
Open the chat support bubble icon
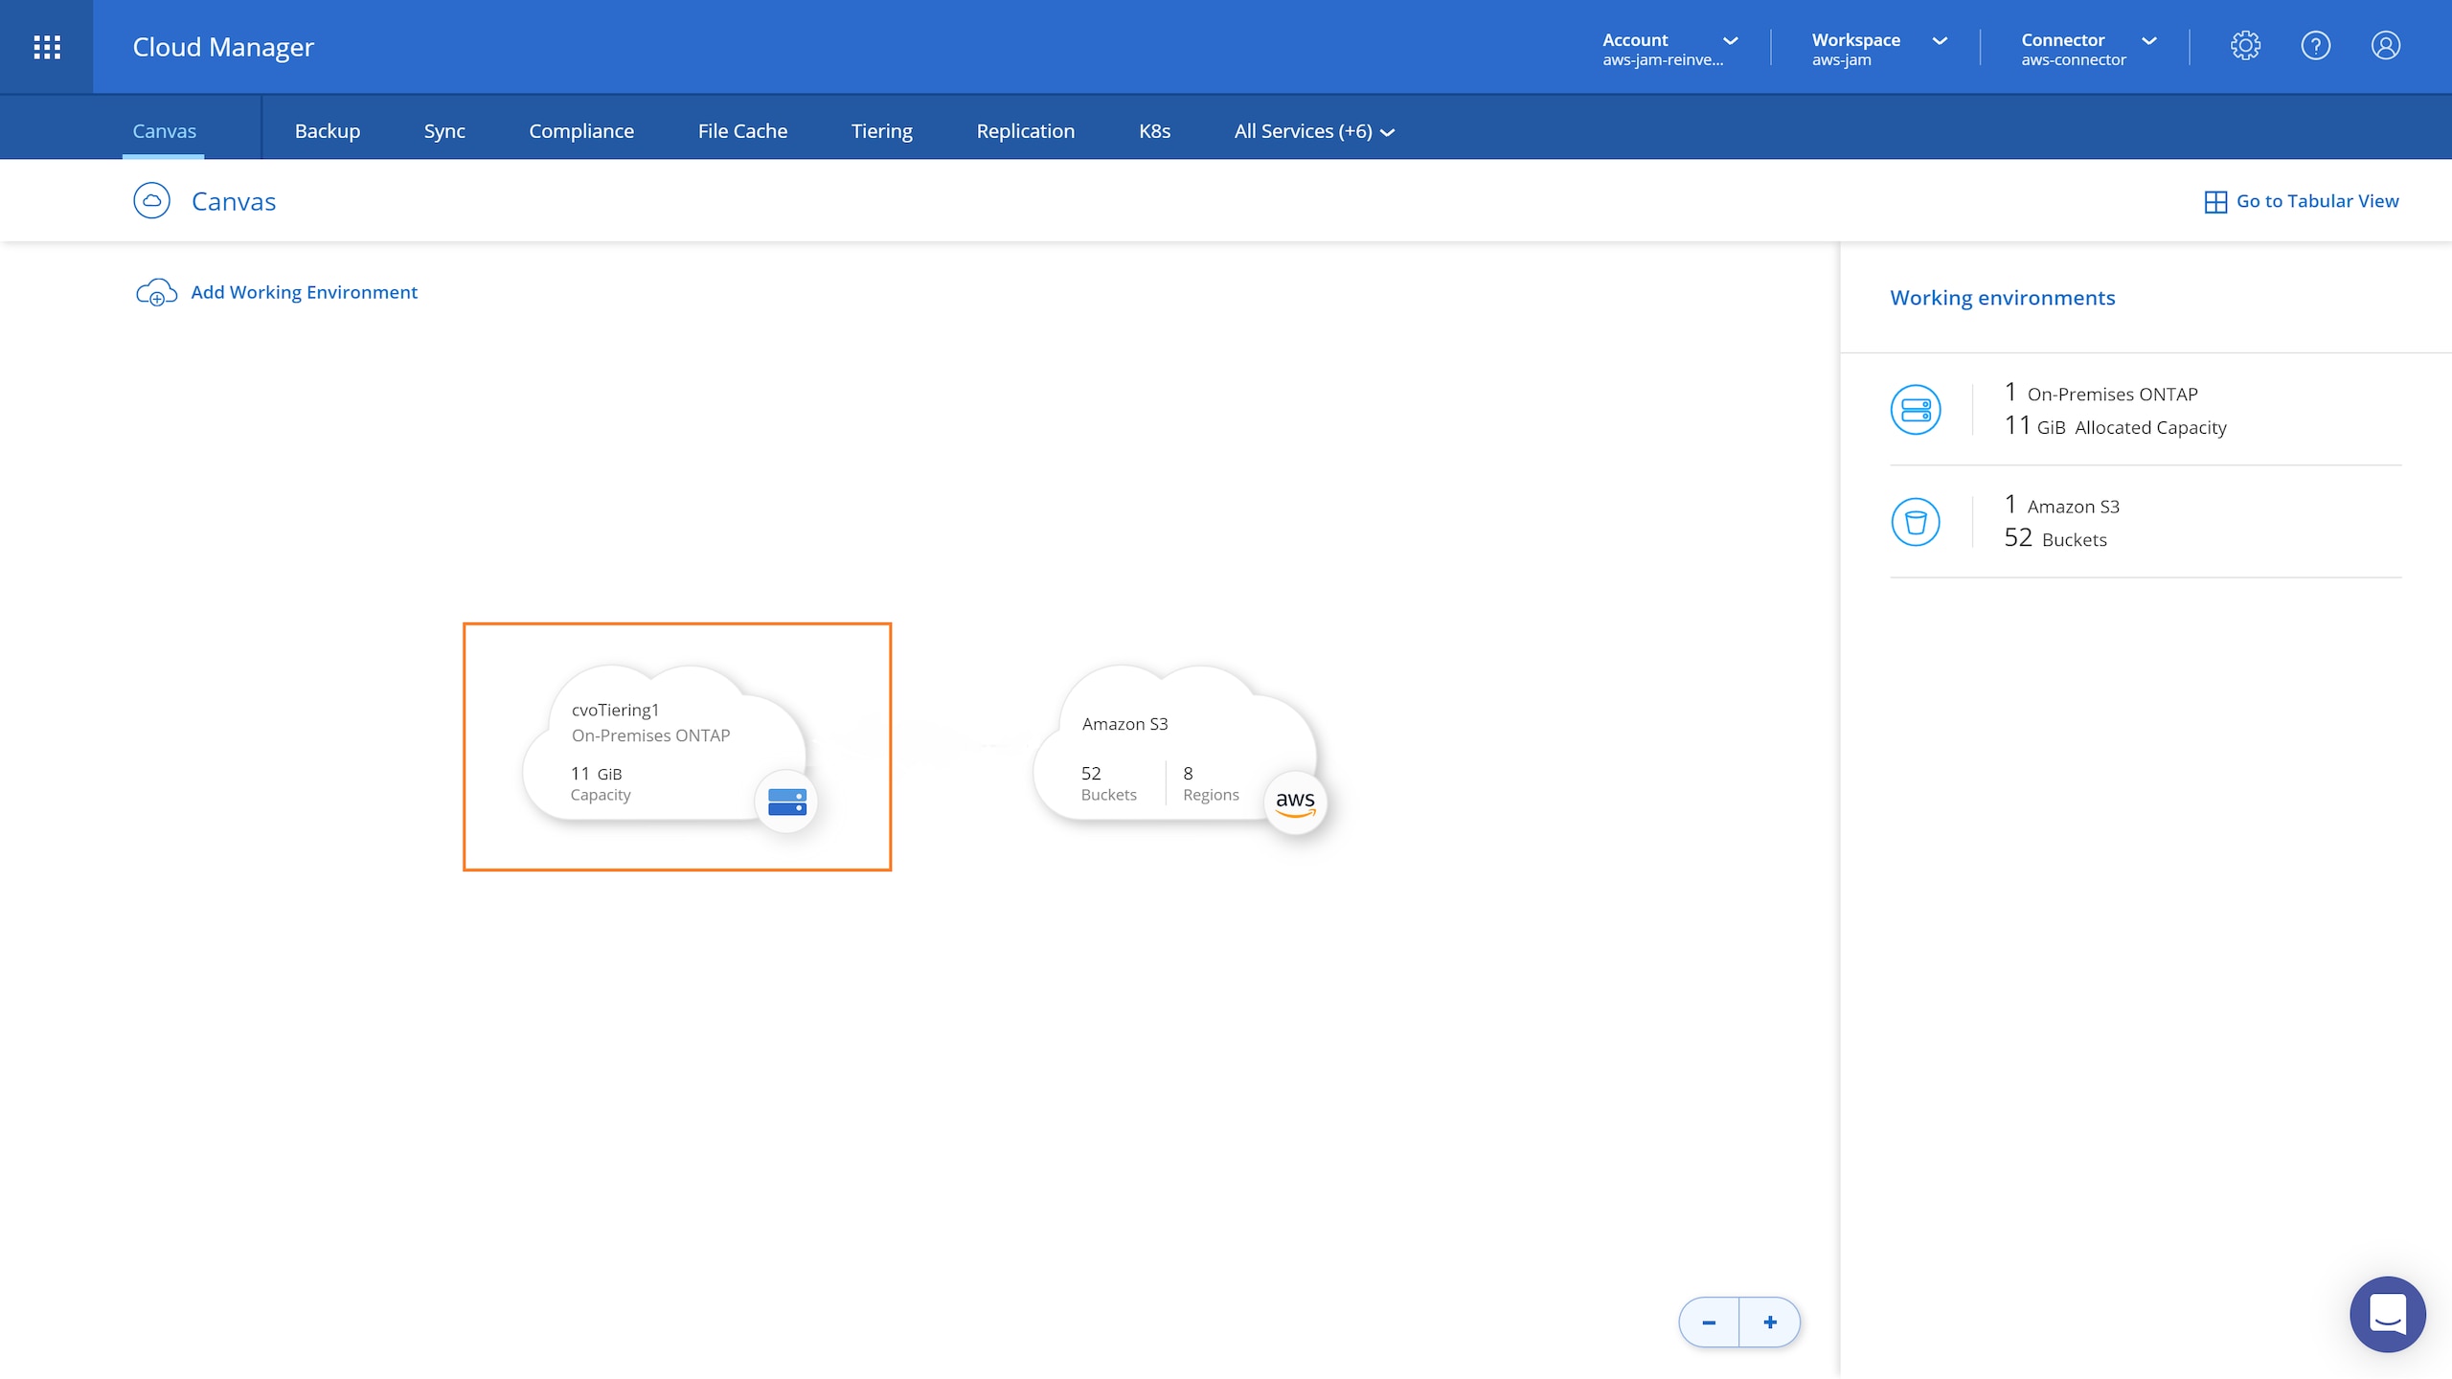pyautogui.click(x=2387, y=1314)
